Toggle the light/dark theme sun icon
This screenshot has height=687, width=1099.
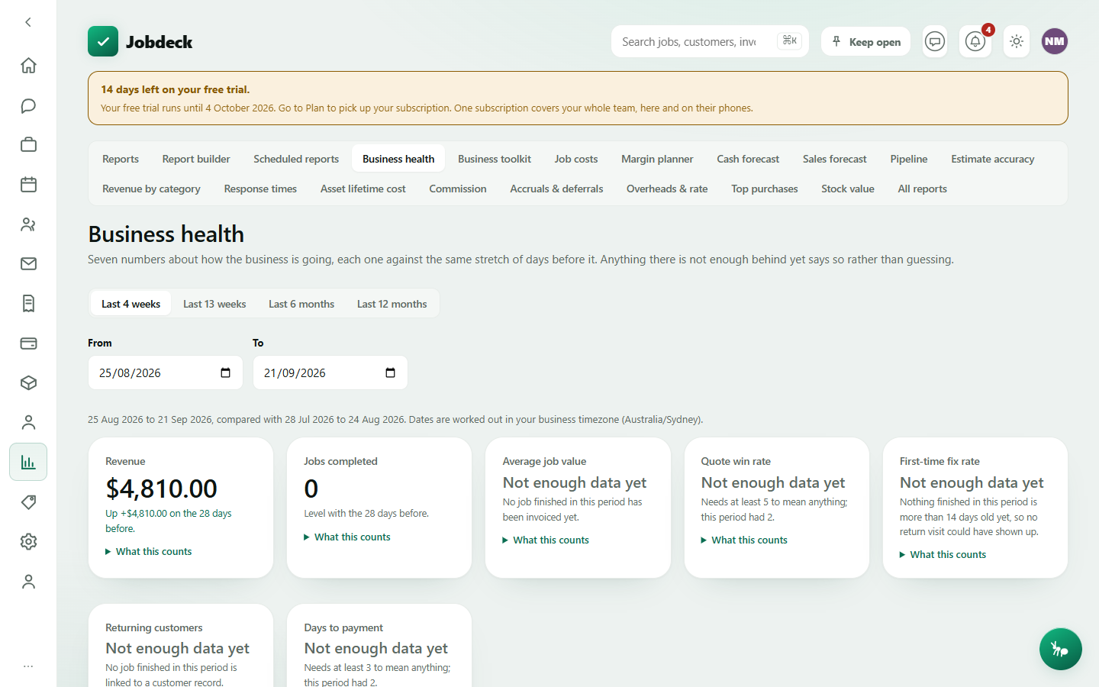point(1017,41)
